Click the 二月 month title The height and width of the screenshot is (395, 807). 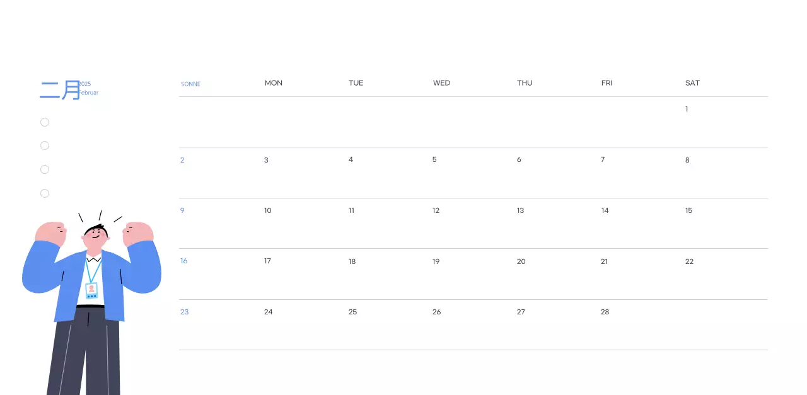[60, 90]
